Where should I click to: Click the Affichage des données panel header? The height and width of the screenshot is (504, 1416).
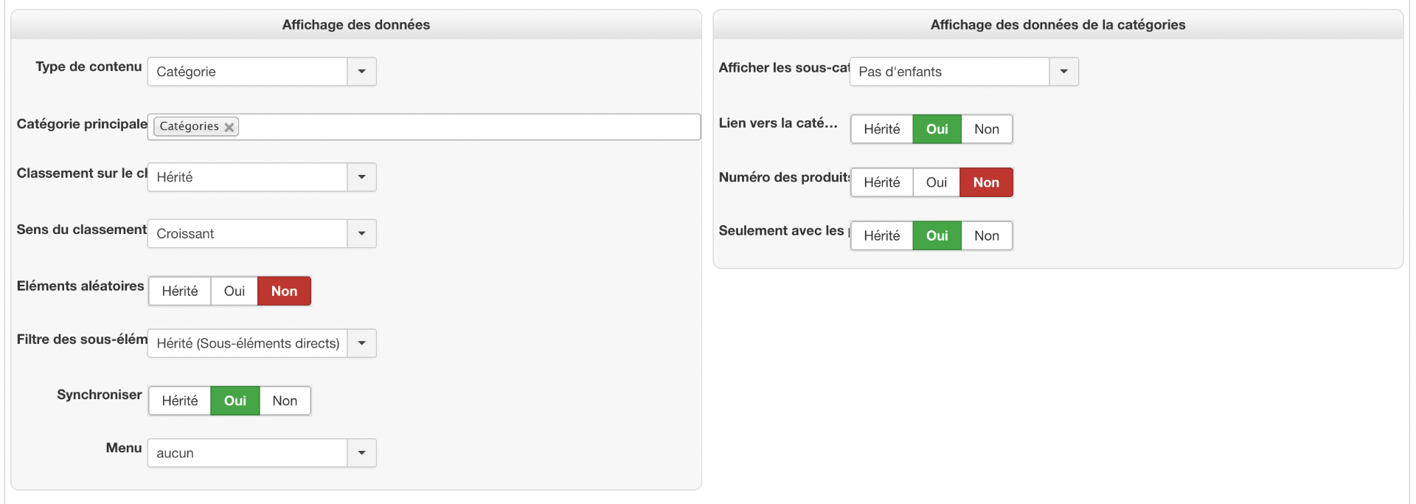355,24
